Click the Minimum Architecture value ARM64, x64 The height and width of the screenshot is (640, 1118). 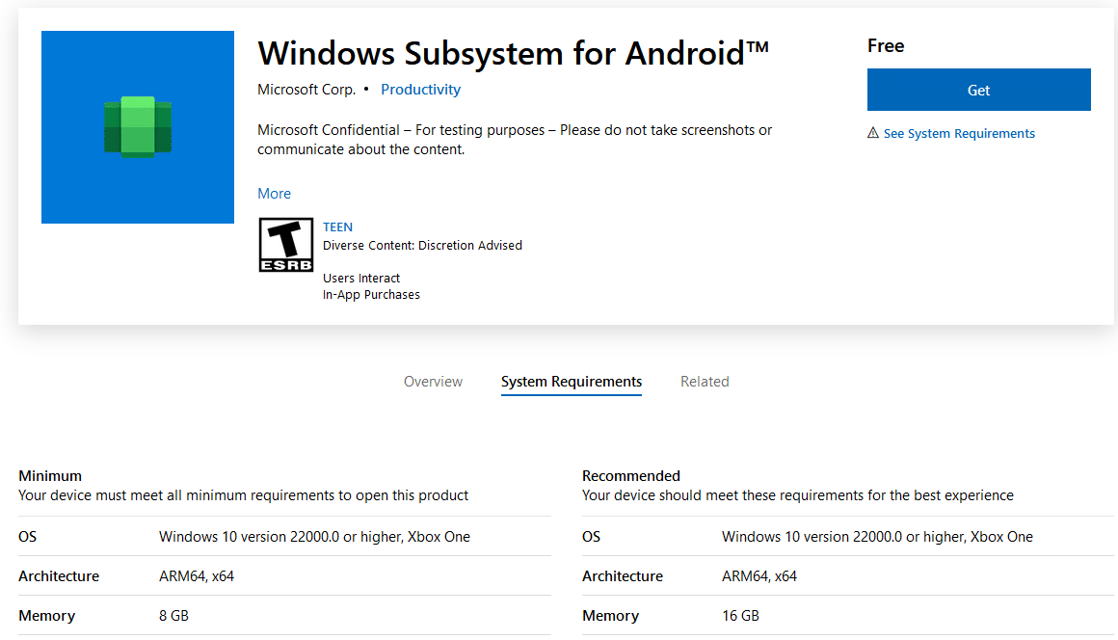tap(196, 575)
